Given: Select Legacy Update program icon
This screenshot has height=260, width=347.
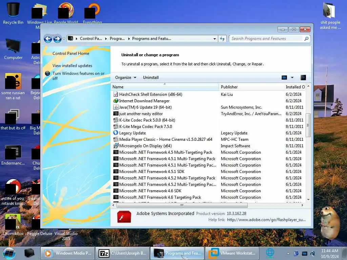Looking at the screenshot, I should 116,133.
